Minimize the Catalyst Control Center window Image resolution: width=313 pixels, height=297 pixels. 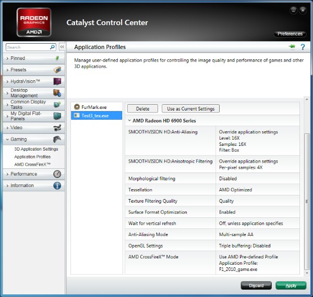point(293,10)
